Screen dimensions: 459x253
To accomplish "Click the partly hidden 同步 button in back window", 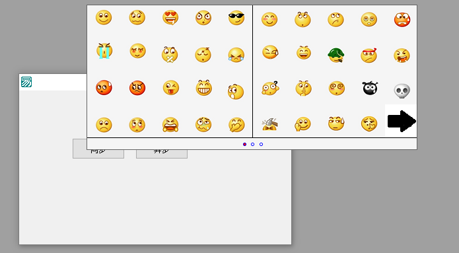I will point(98,154).
